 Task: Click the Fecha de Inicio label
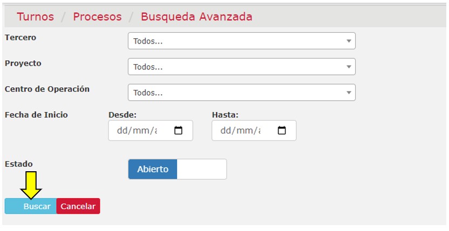click(x=36, y=115)
